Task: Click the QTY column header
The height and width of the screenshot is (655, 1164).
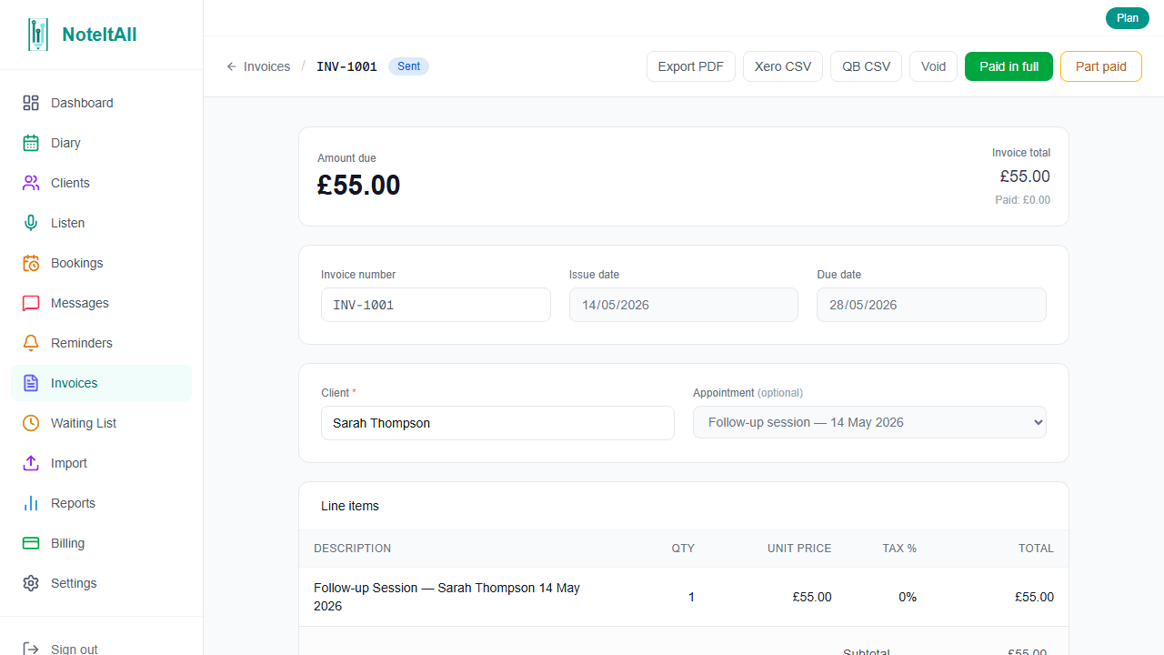Action: [x=683, y=549]
